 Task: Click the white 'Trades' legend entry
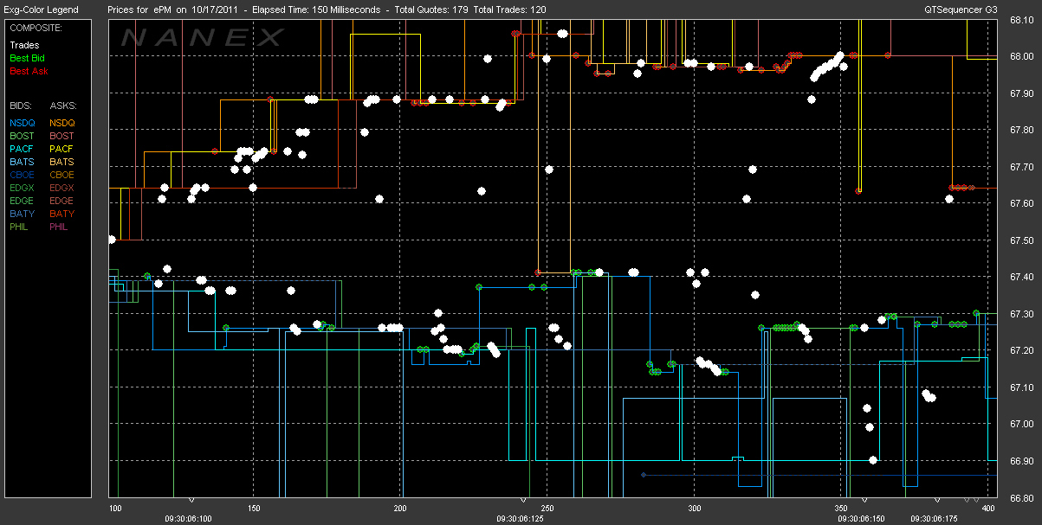tap(23, 45)
